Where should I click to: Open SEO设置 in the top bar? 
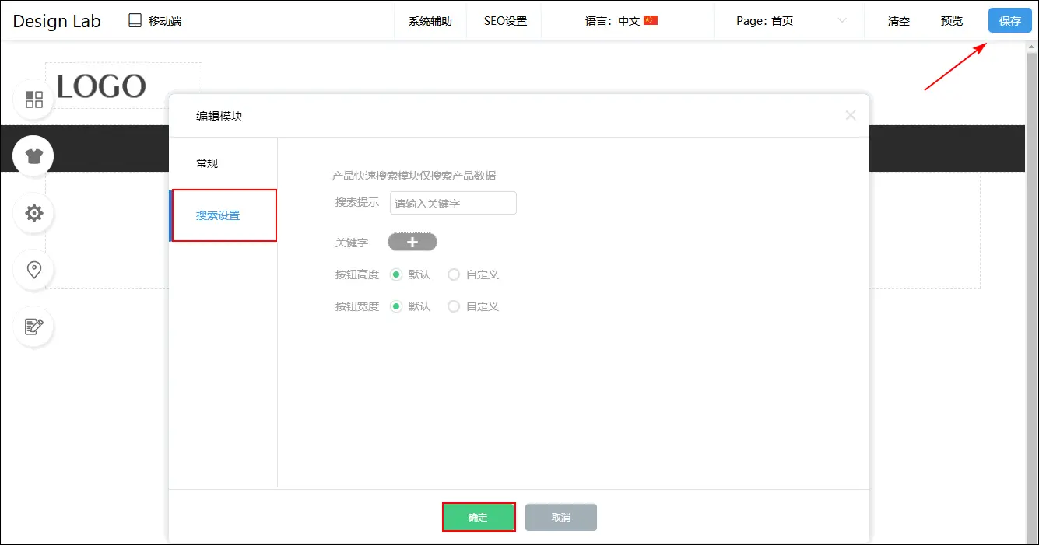505,21
